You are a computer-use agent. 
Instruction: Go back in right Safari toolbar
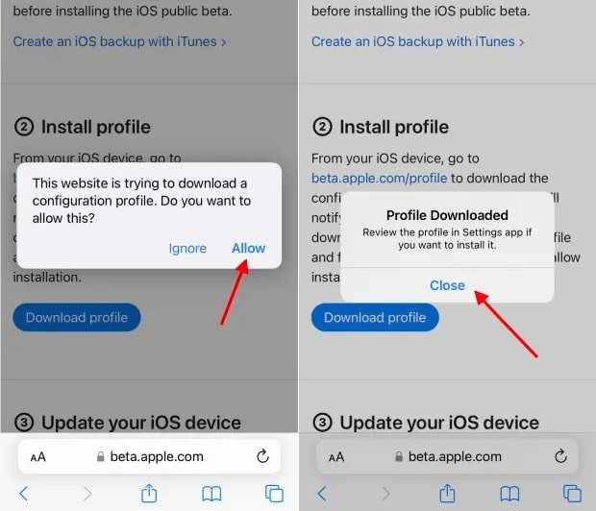pos(322,494)
